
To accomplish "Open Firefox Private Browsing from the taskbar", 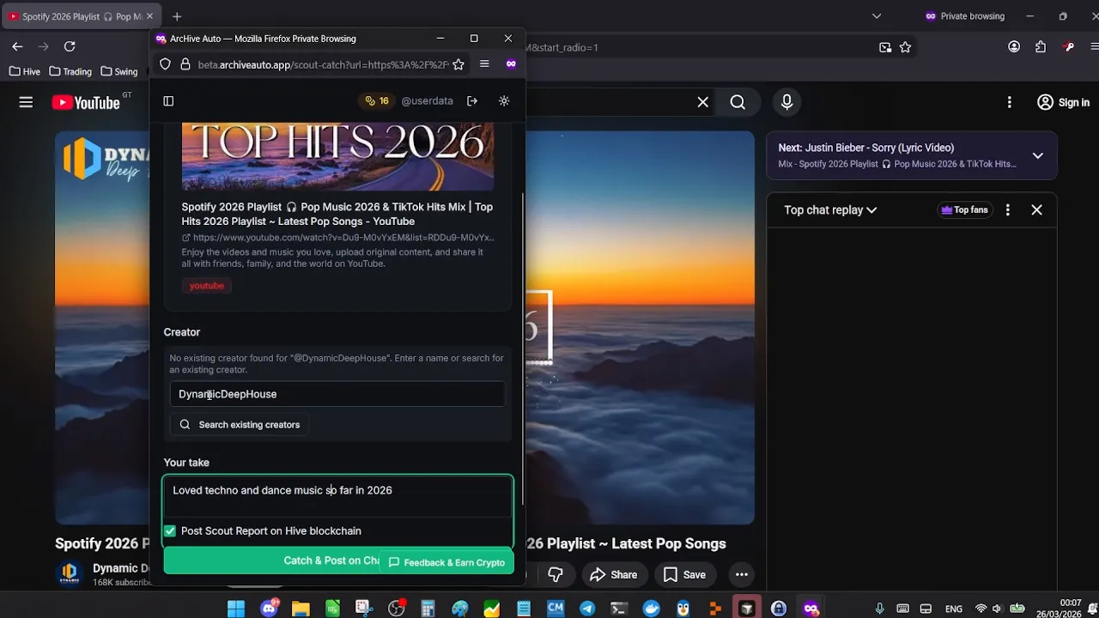I will (x=812, y=608).
